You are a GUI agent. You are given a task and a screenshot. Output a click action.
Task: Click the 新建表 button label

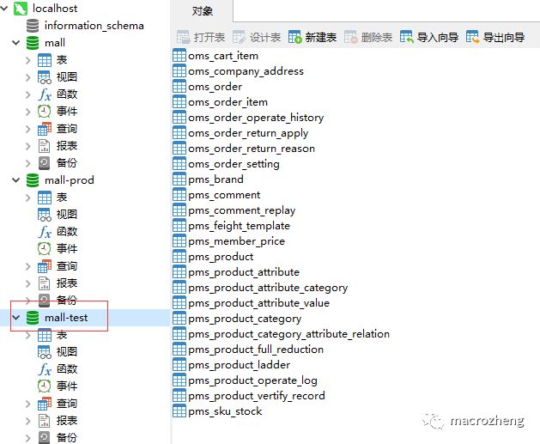[320, 37]
